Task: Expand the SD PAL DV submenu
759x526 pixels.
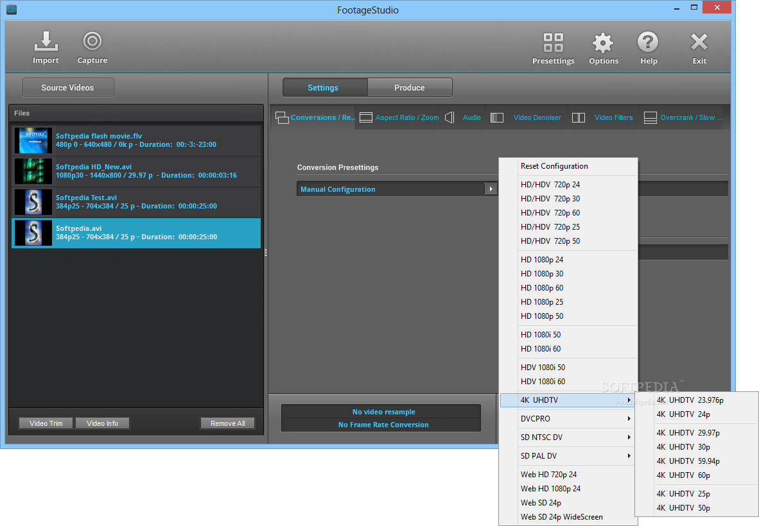Action: [x=568, y=456]
